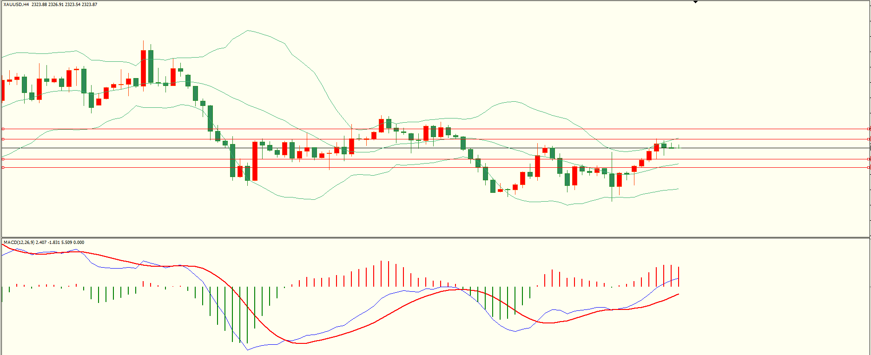Select the most recent candle on chart
The image size is (871, 355).
pos(679,147)
